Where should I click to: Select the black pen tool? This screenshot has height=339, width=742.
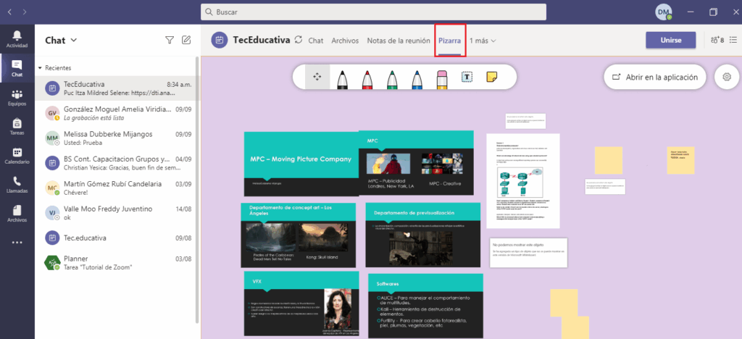pos(342,77)
